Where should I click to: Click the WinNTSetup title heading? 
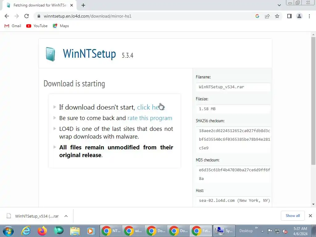tap(89, 54)
